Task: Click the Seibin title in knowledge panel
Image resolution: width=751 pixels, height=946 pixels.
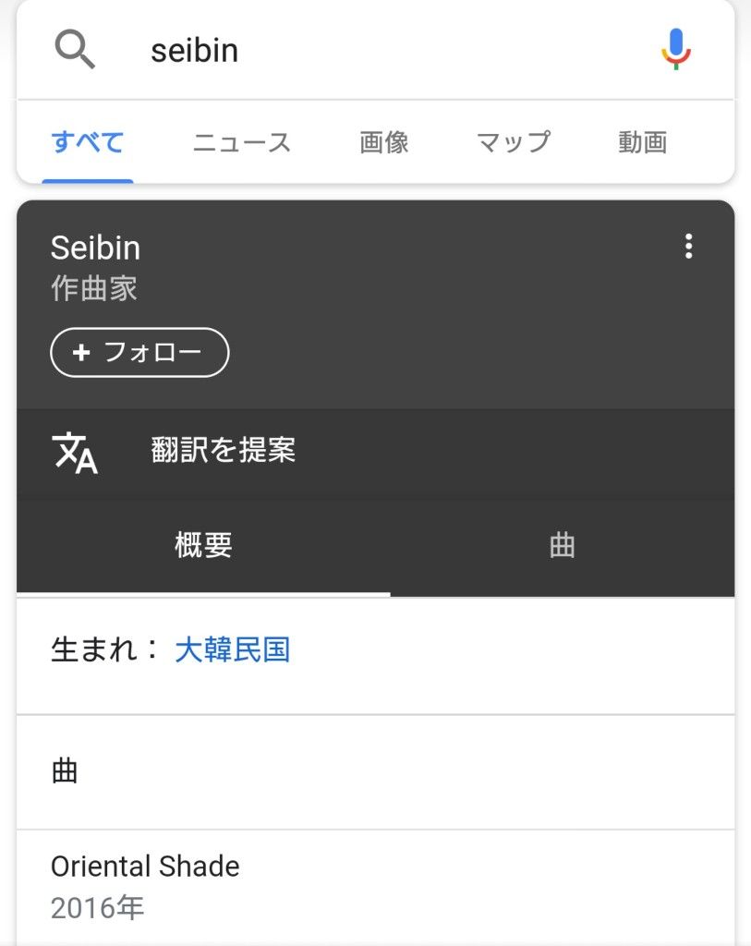Action: coord(95,248)
